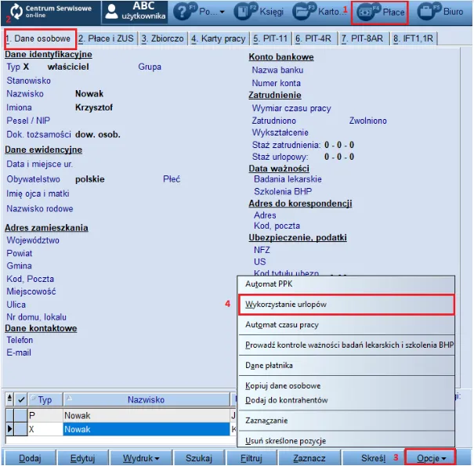Select Kopiuj dane osobowe option

pyautogui.click(x=283, y=385)
